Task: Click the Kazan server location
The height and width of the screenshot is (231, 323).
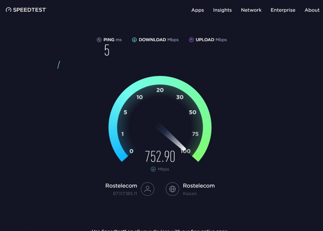Action: [190, 193]
